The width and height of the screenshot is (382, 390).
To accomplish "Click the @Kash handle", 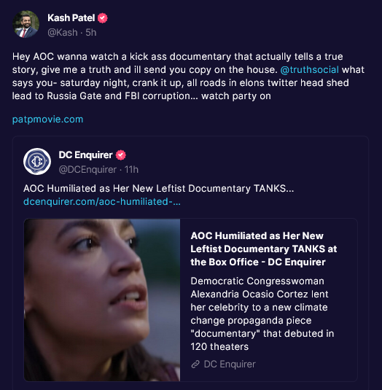I will click(63, 33).
